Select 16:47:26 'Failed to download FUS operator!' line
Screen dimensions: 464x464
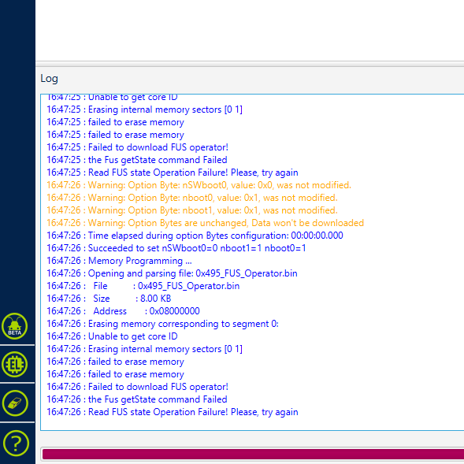coord(138,387)
